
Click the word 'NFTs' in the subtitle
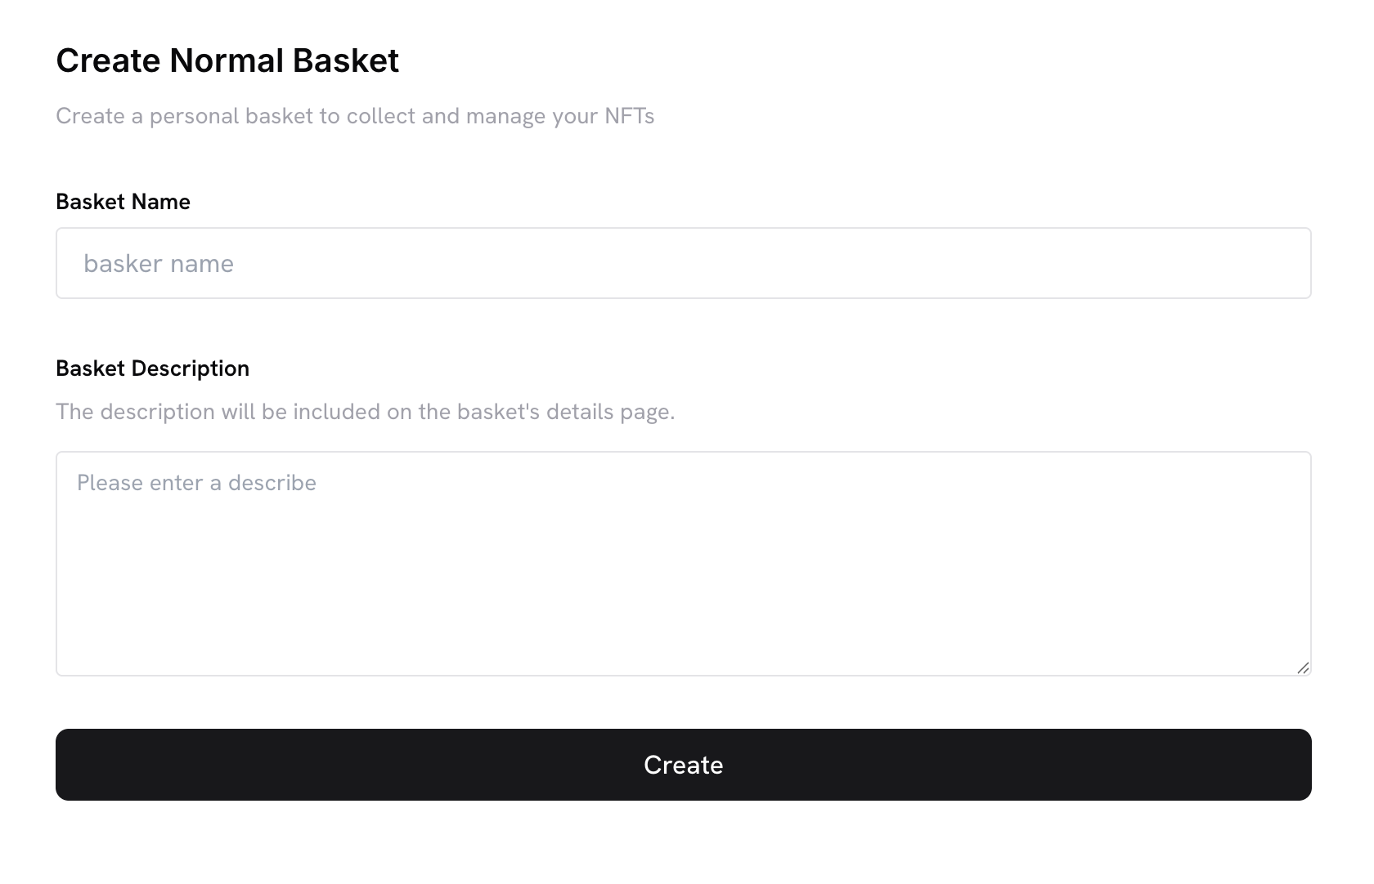click(x=629, y=116)
